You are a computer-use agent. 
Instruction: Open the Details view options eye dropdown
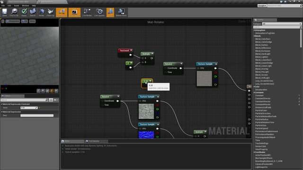pyautogui.click(x=56, y=100)
